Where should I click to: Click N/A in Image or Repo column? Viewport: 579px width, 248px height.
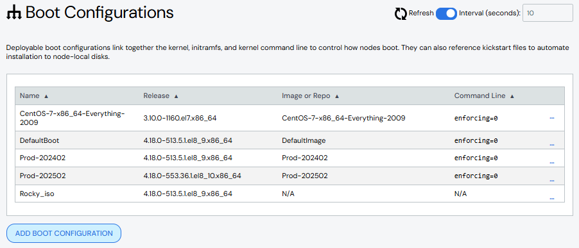click(x=288, y=194)
